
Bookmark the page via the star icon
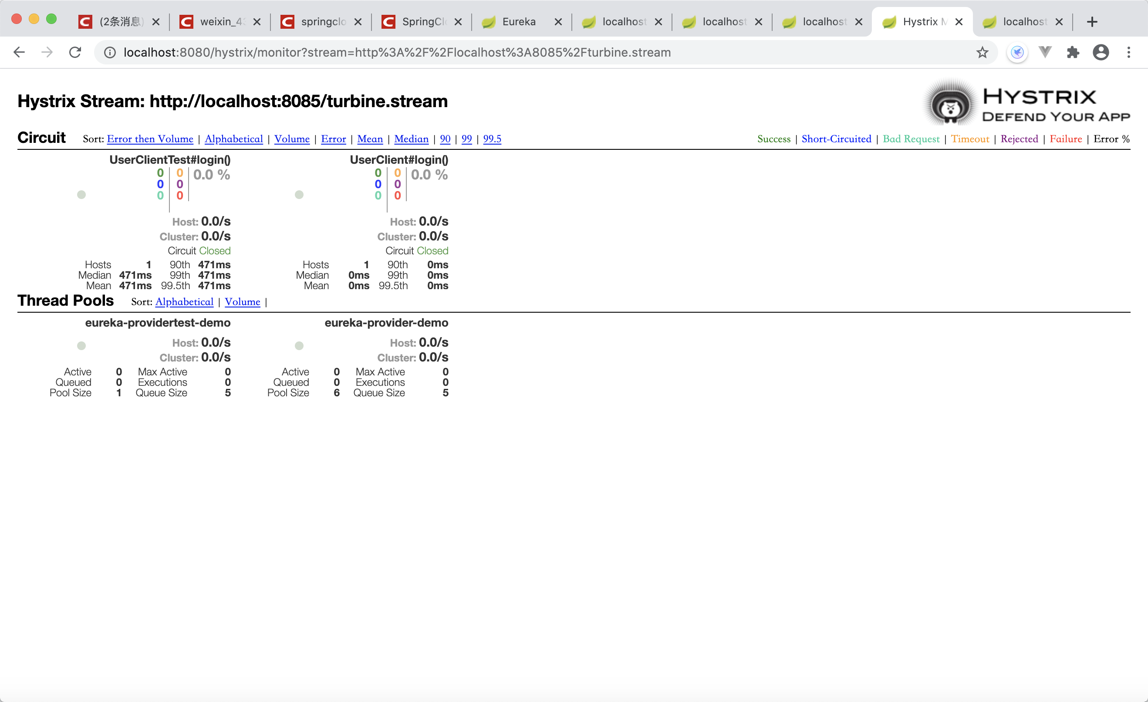[x=982, y=52]
